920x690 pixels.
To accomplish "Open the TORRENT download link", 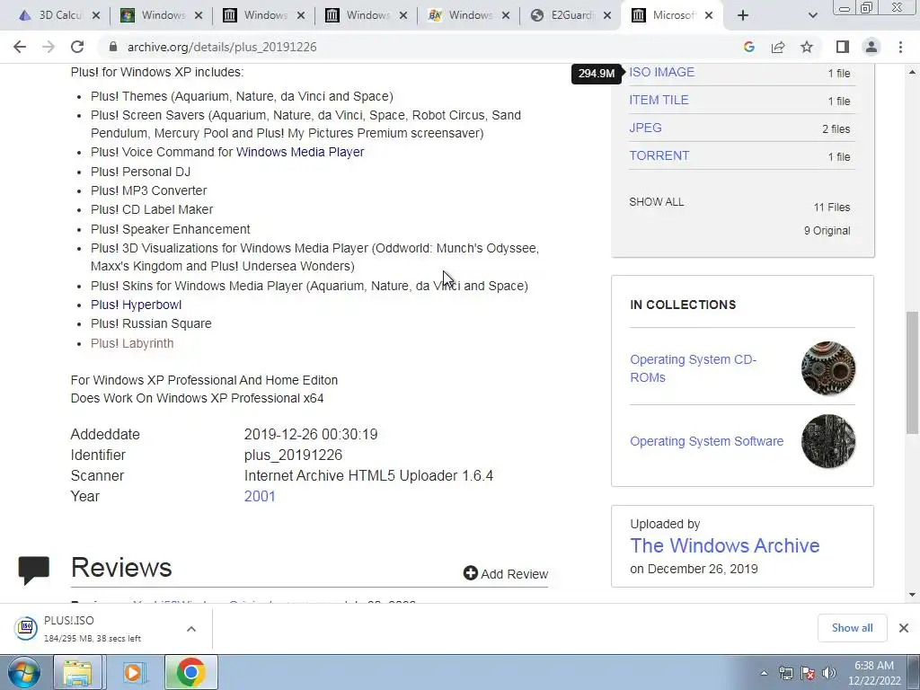I will tap(659, 156).
